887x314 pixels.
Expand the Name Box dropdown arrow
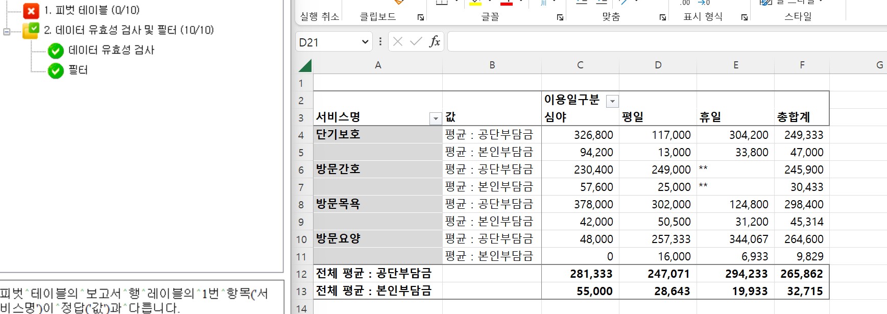click(365, 42)
